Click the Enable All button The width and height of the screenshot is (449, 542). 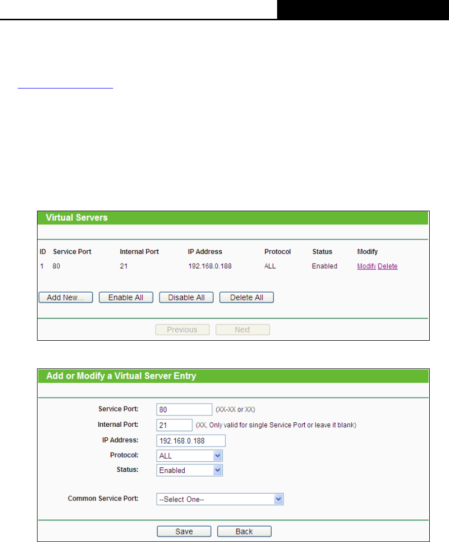click(x=126, y=297)
